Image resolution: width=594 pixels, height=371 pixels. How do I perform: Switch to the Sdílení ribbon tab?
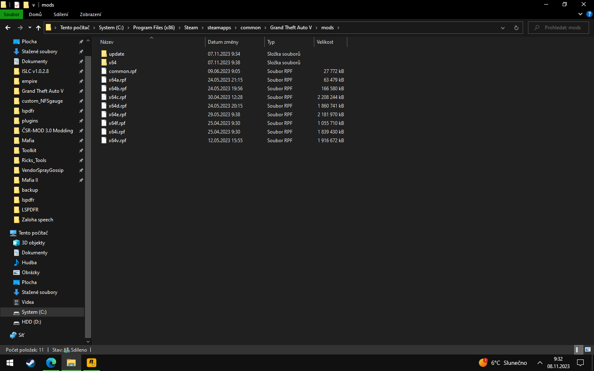[x=61, y=14]
